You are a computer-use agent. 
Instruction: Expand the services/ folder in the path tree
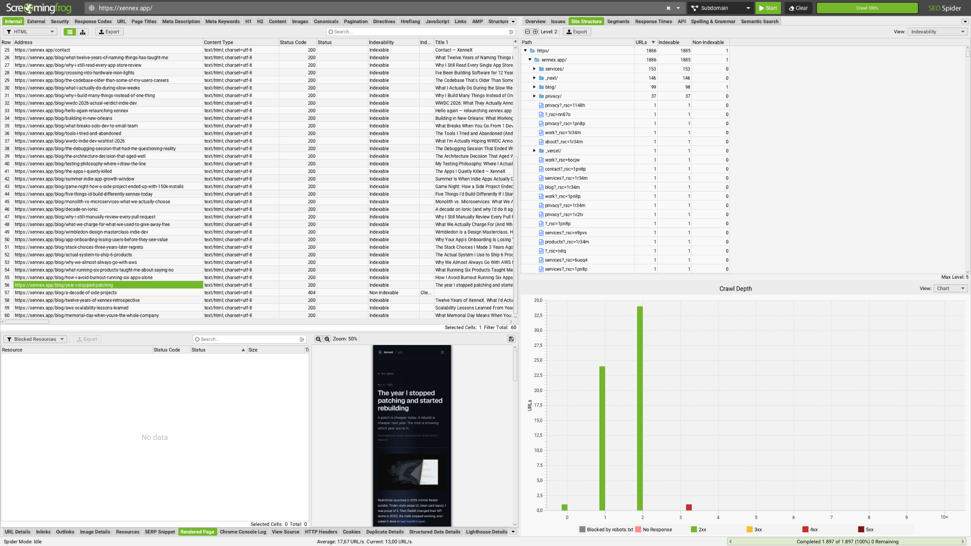534,69
